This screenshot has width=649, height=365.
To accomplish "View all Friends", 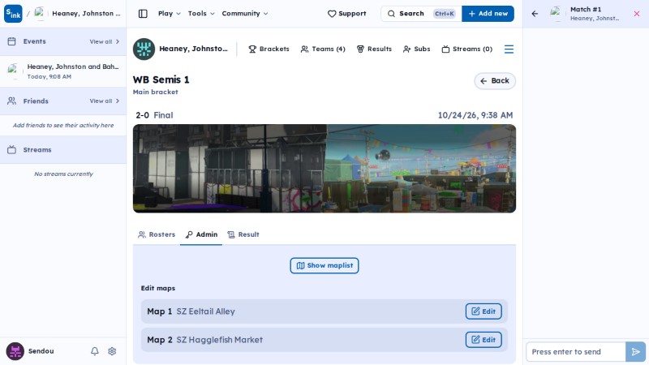I will 105,101.
